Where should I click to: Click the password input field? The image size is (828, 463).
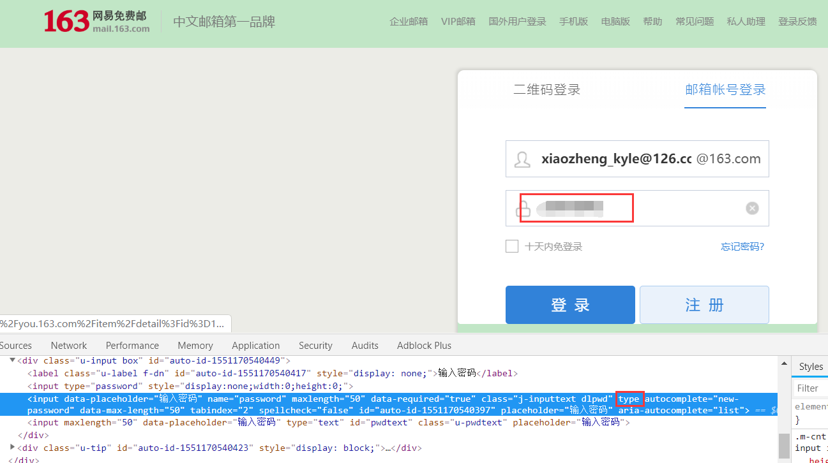pyautogui.click(x=637, y=208)
